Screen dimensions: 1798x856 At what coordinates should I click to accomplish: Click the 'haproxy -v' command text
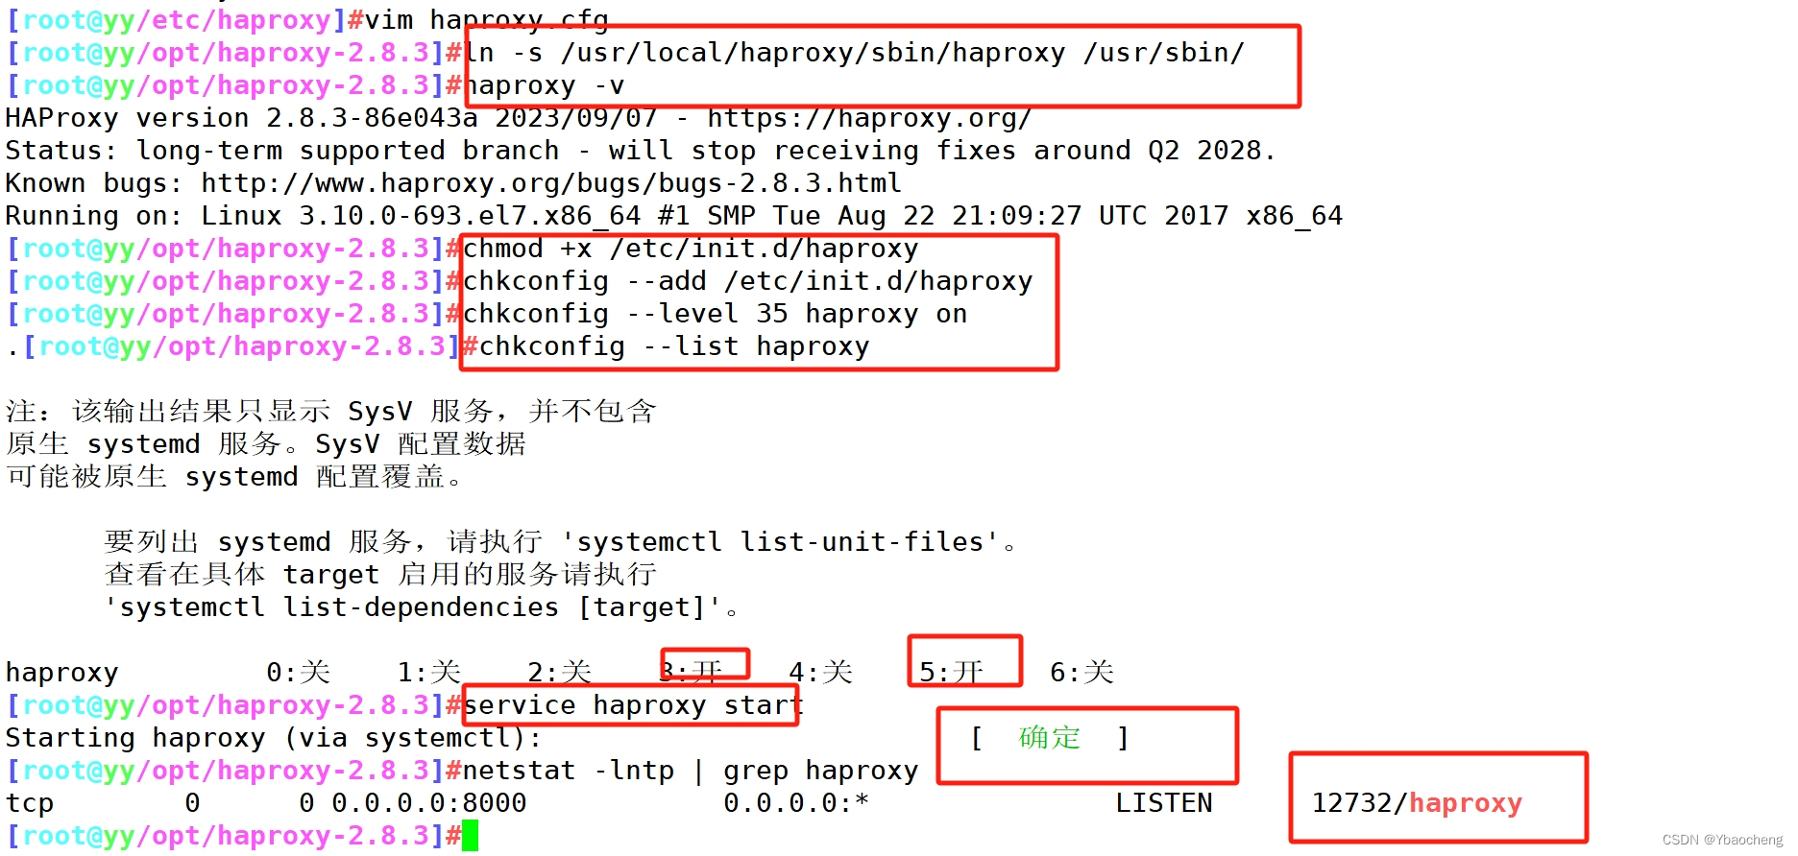545,85
